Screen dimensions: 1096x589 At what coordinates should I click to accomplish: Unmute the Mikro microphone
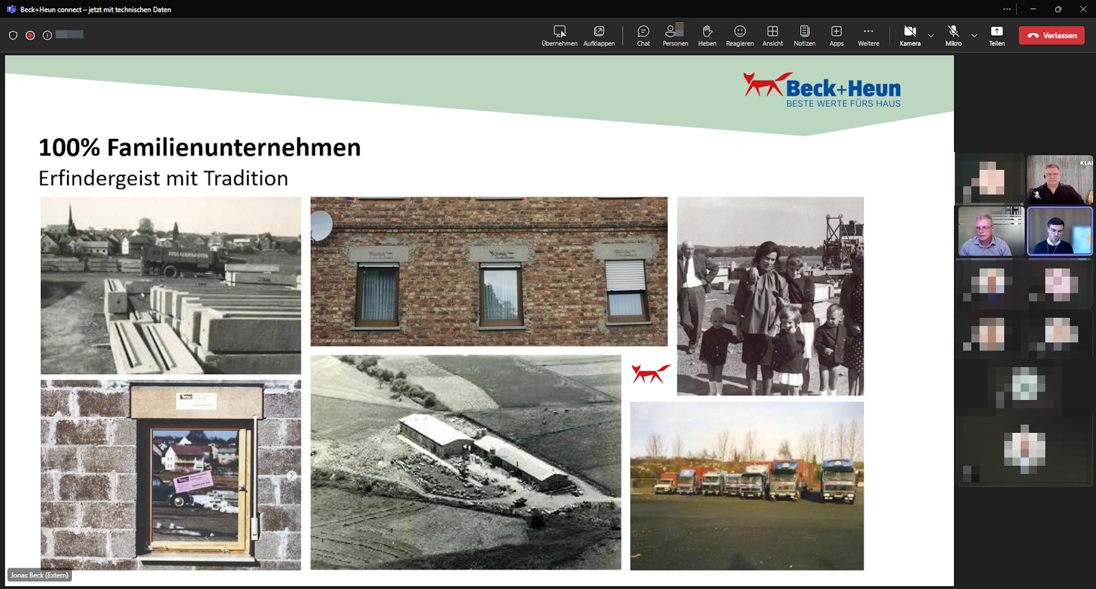[x=953, y=36]
